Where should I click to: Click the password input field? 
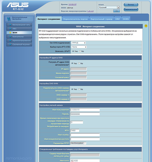coord(85,114)
